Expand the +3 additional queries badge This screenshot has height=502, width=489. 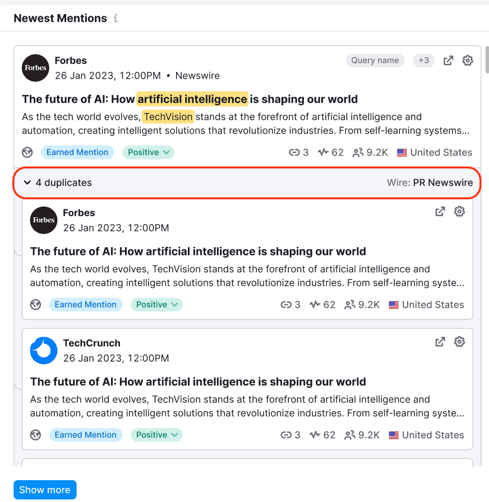[x=424, y=61]
